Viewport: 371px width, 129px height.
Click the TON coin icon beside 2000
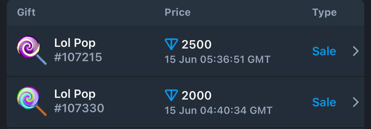171,95
